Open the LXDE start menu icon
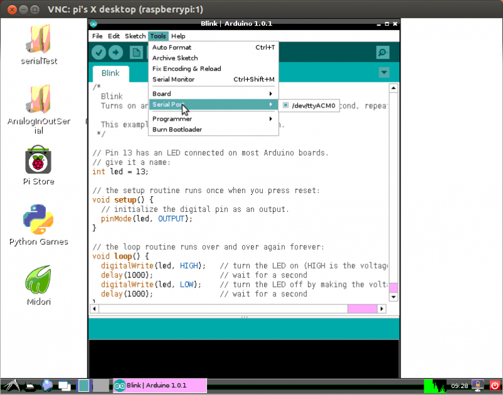503x395 pixels. pos(11,386)
